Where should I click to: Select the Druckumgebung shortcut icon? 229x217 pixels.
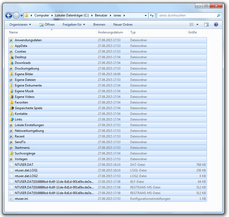click(x=11, y=68)
